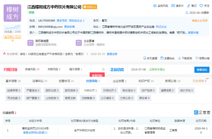Click 下载报告 download icon
Screen dimensions: 212x139
[x=179, y=58]
